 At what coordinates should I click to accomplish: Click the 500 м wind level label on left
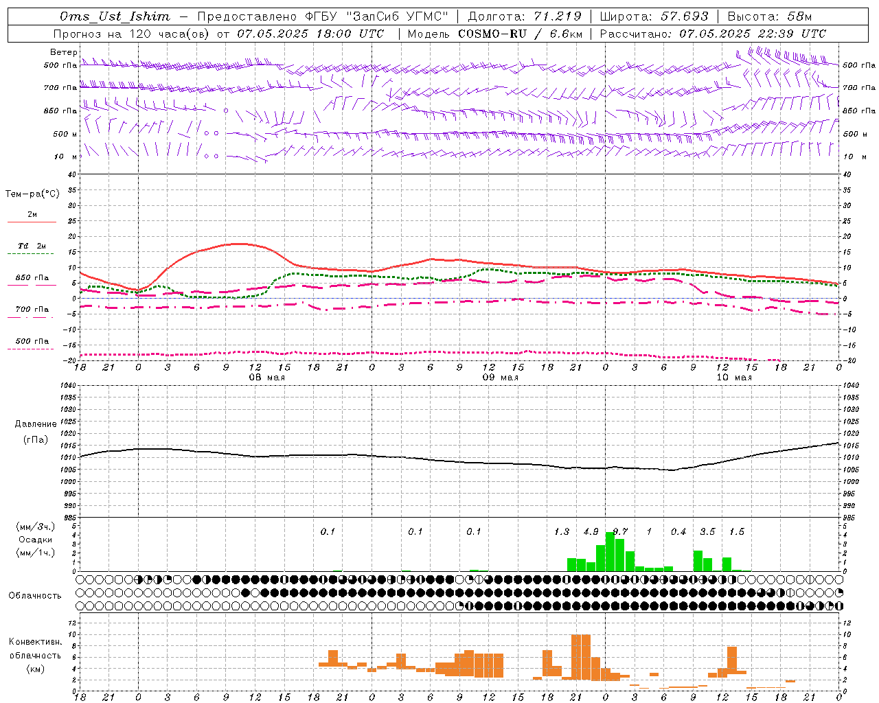coord(66,134)
